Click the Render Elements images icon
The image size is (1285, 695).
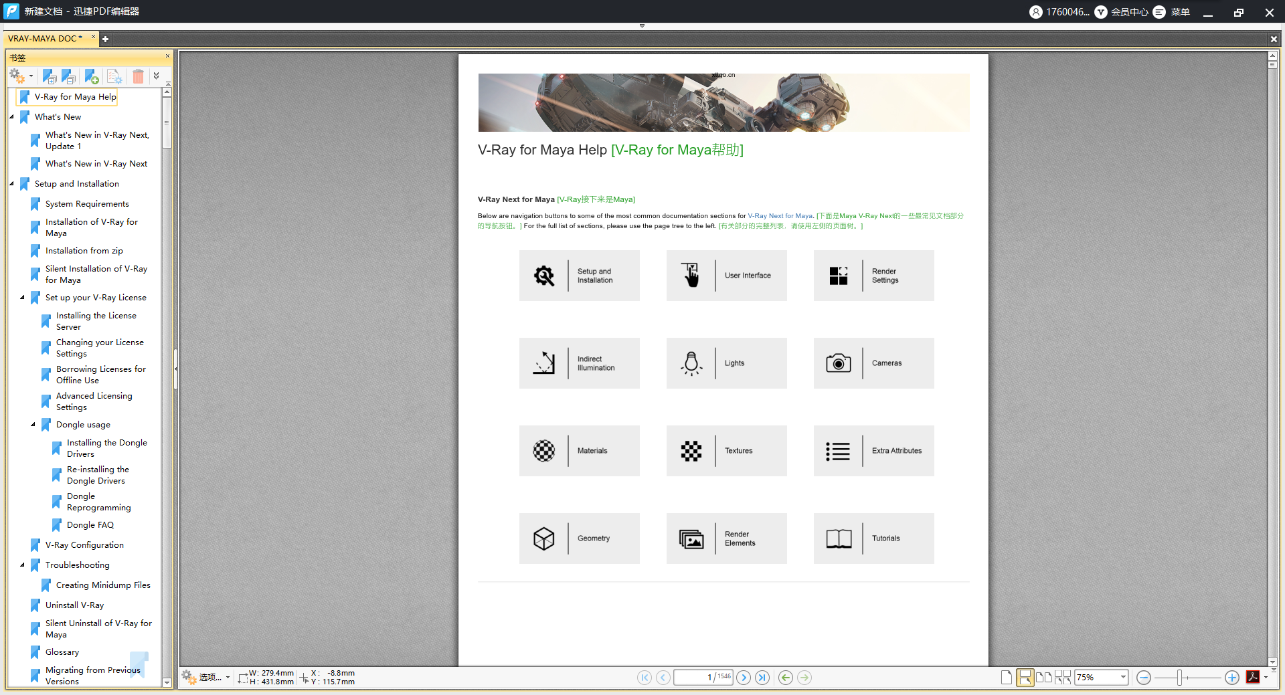(691, 538)
